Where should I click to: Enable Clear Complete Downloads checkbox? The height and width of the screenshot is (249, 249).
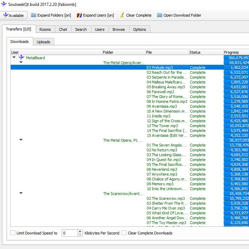124,233
